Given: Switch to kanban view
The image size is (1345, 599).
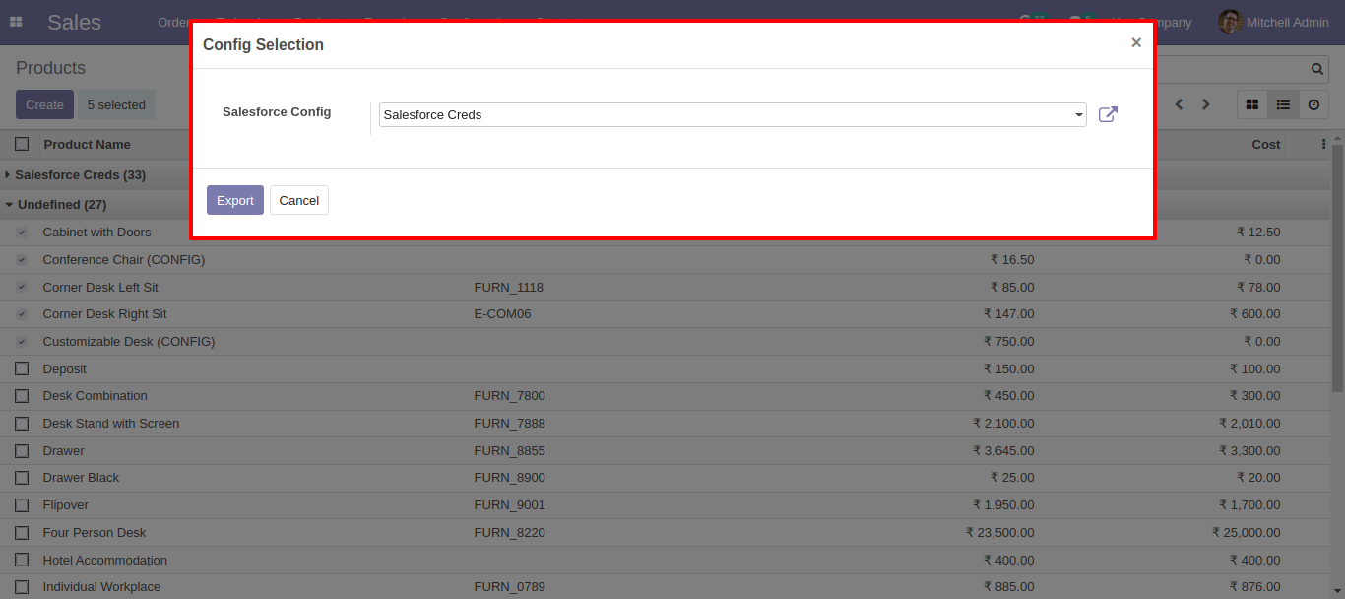Looking at the screenshot, I should (1252, 104).
